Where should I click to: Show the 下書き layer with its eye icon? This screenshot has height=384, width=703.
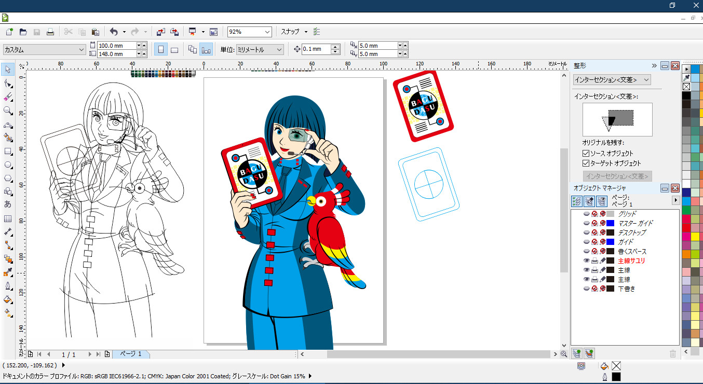587,289
